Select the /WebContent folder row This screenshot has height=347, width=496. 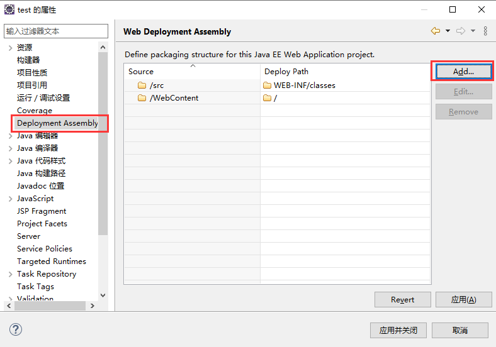click(278, 98)
